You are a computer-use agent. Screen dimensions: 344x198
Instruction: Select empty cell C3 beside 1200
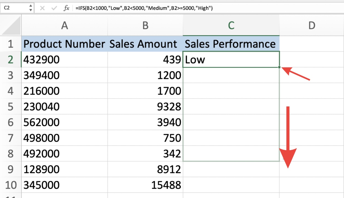[x=231, y=75]
